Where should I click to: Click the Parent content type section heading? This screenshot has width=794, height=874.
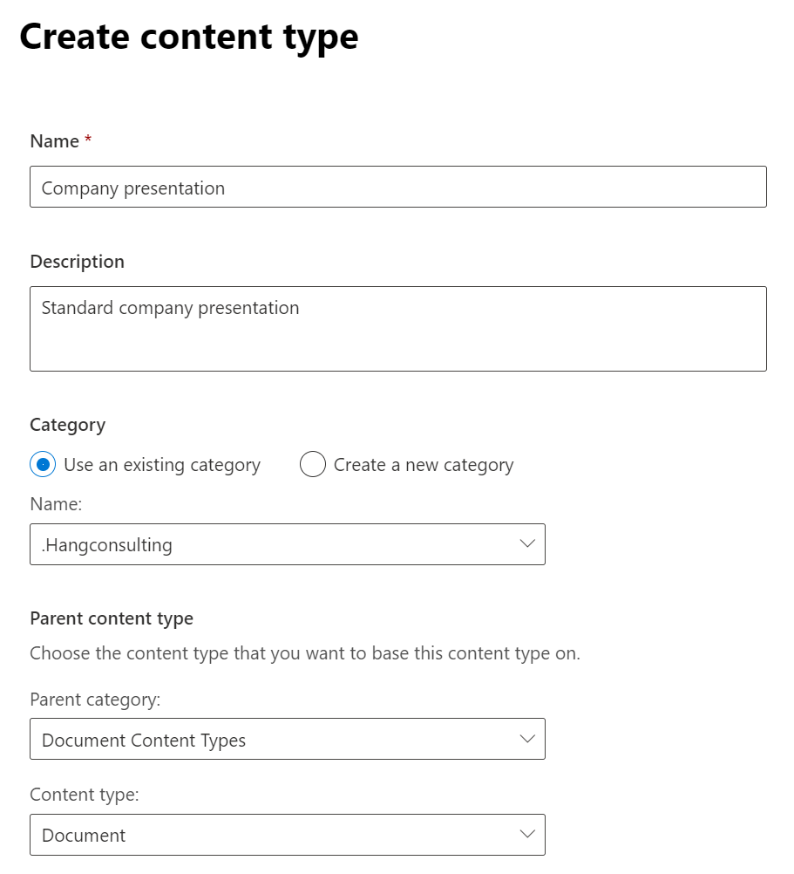(112, 618)
